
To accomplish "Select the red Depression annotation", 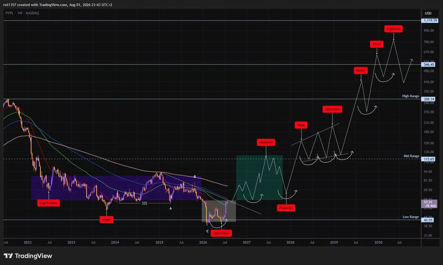I will (x=222, y=233).
